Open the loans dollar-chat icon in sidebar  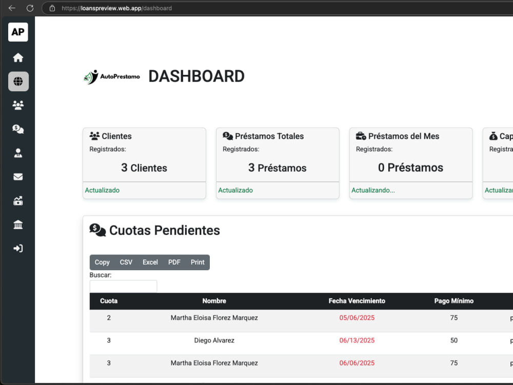point(18,129)
